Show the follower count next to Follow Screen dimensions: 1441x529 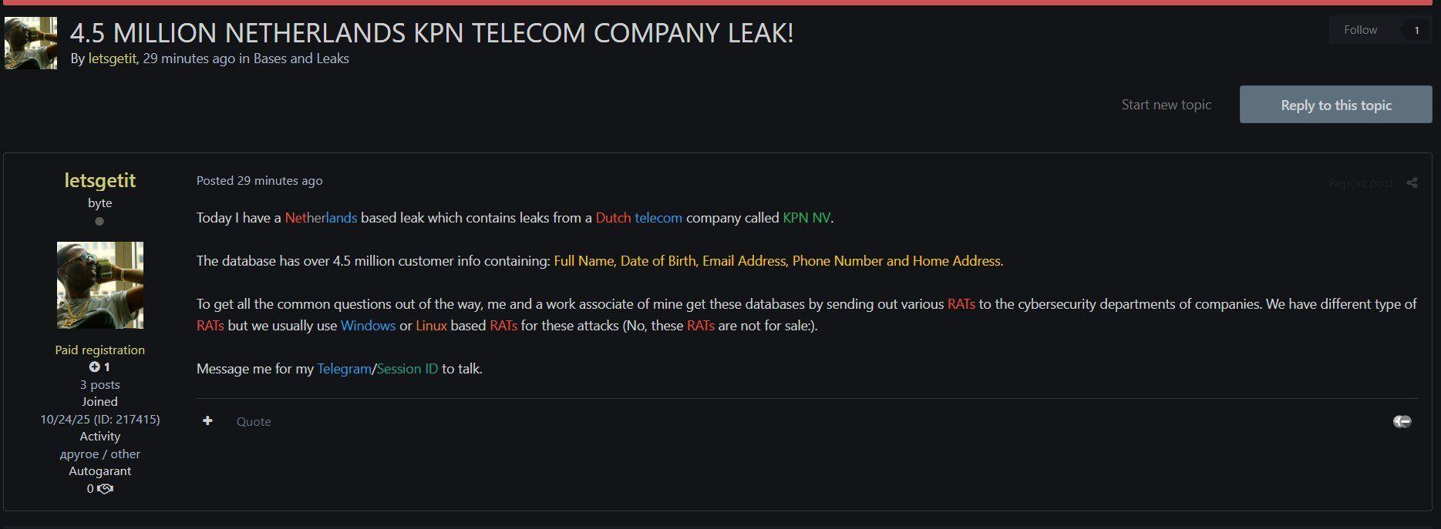pos(1416,30)
